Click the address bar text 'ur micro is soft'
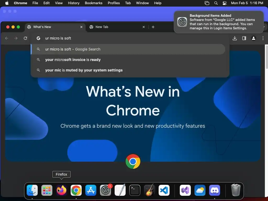This screenshot has width=268, height=201. 58,38
